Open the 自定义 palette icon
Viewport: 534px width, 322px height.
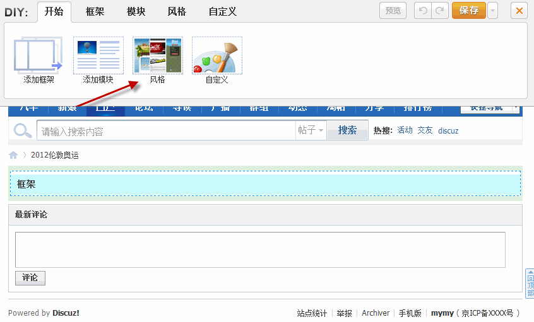coord(217,55)
